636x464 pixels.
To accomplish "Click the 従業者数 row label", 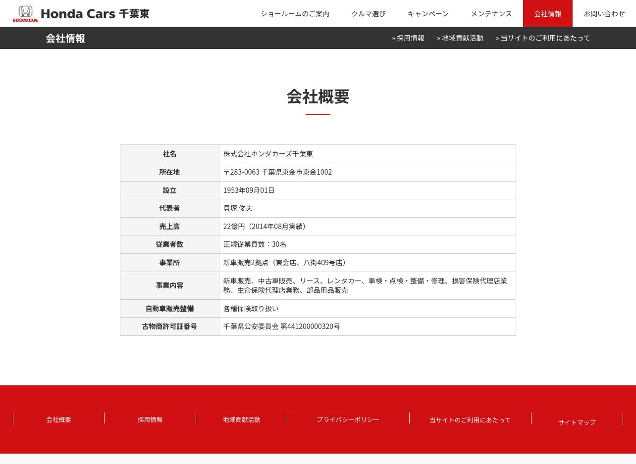I will point(169,244).
